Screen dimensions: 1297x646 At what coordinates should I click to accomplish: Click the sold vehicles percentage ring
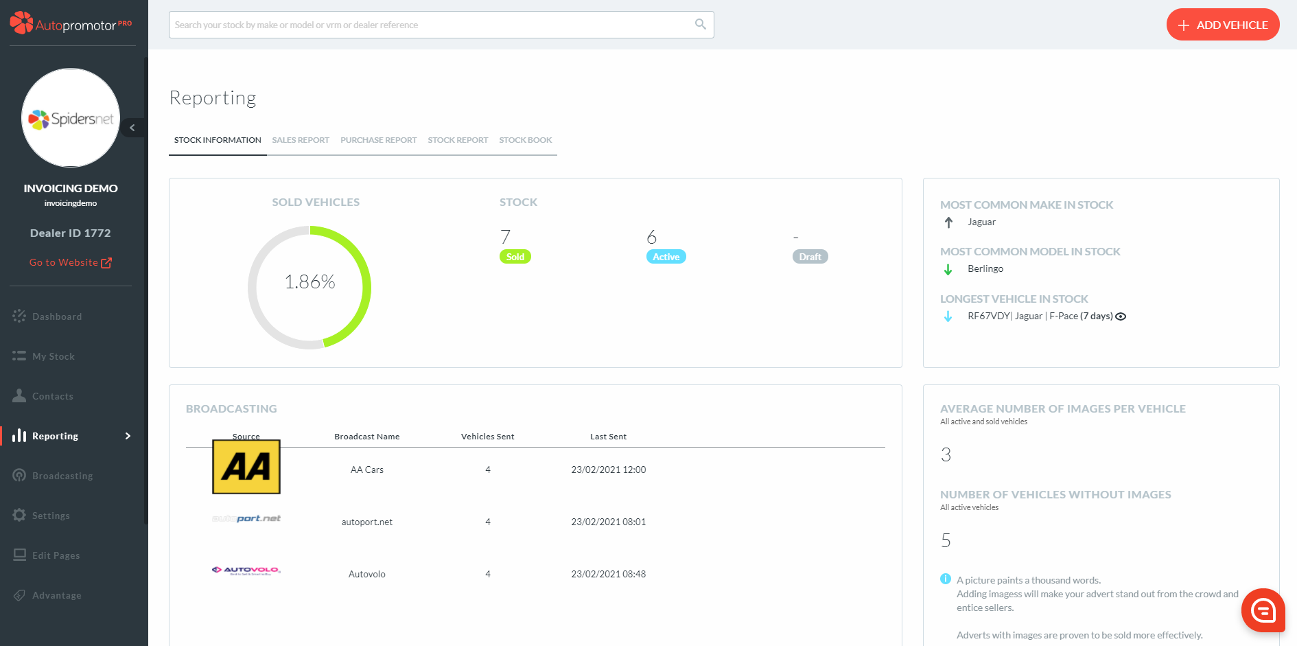tap(309, 288)
